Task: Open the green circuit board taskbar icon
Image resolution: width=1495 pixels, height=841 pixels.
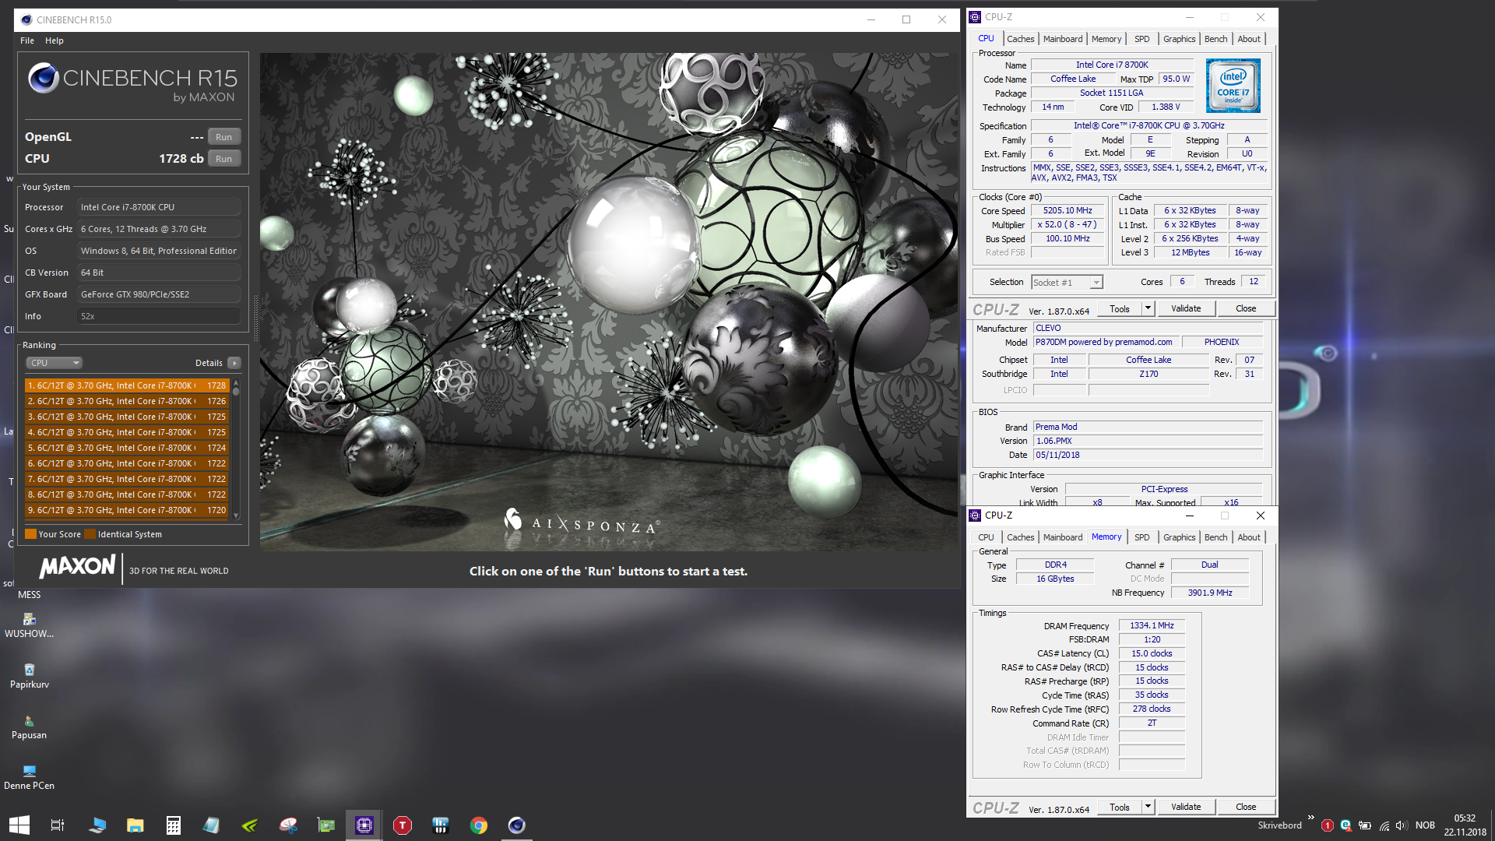Action: (326, 825)
